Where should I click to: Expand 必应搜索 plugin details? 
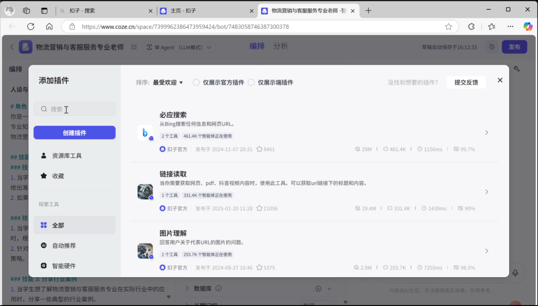click(487, 132)
